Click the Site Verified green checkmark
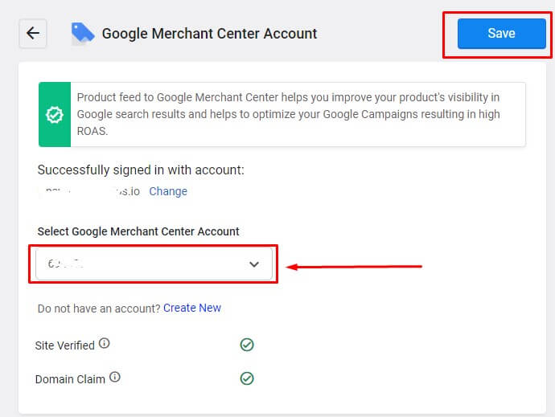This screenshot has width=555, height=417. coord(247,345)
